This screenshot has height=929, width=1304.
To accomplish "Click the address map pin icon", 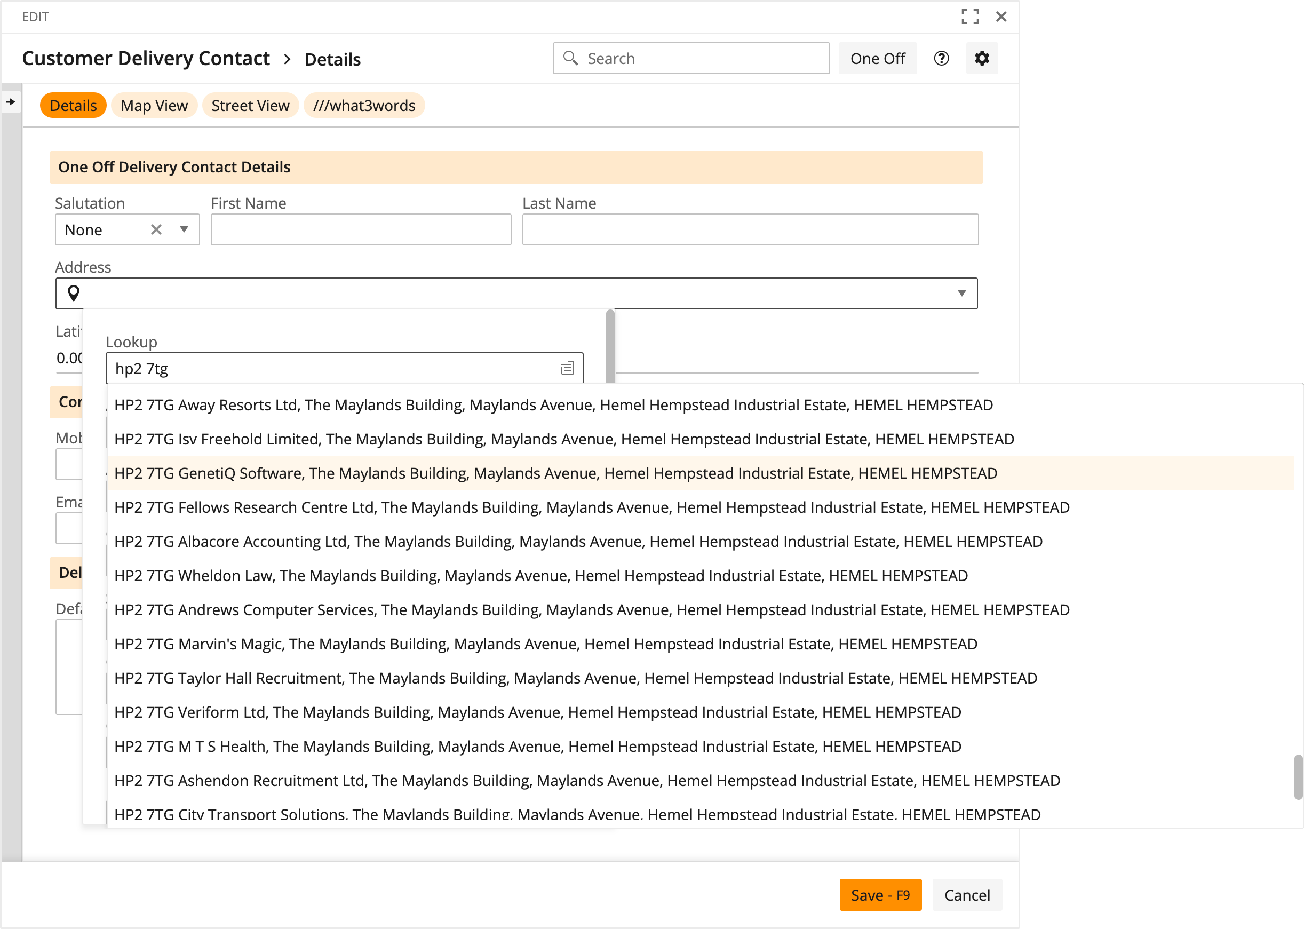I will (x=74, y=293).
